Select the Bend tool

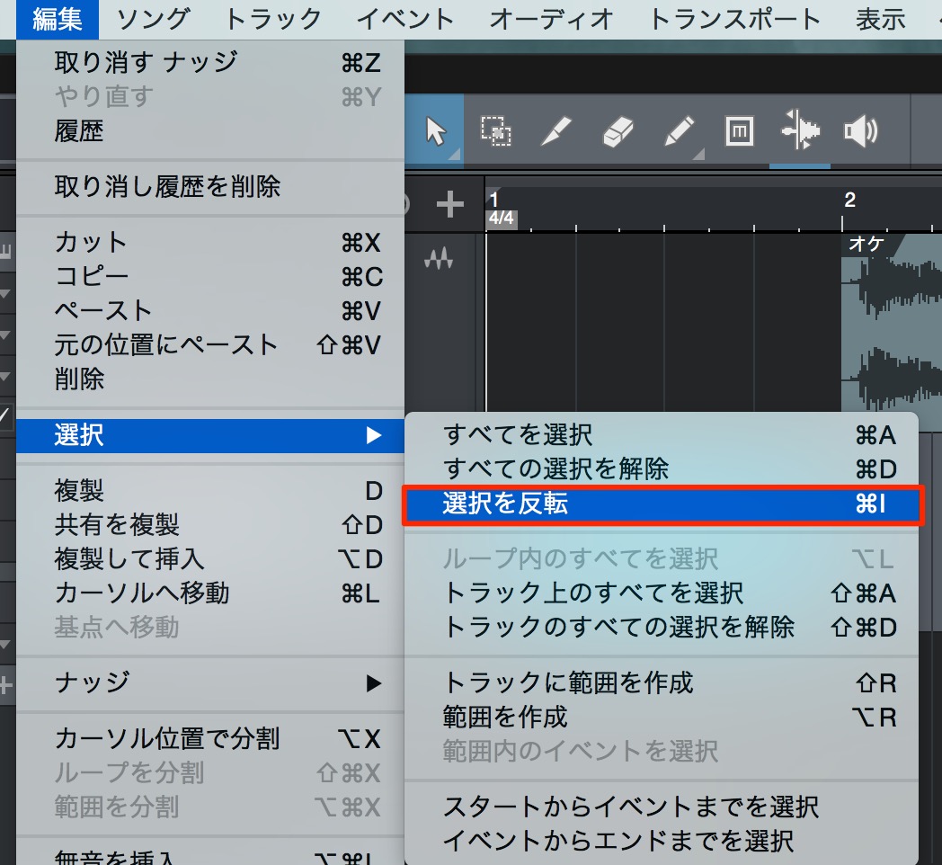click(800, 129)
